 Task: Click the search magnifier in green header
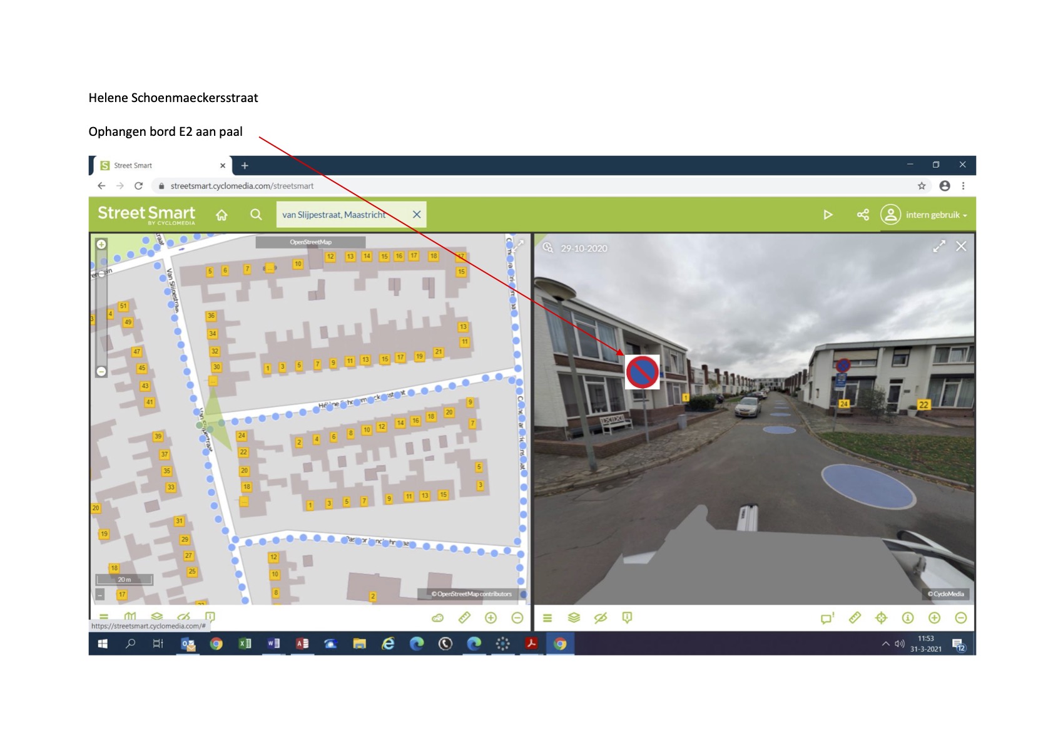click(256, 215)
